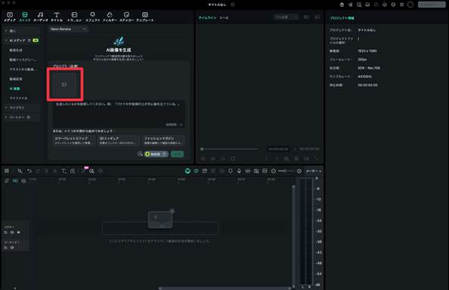Screen dimensions: 449x290
Task: Click the zoom-in plus on timeline
Action: click(299, 171)
